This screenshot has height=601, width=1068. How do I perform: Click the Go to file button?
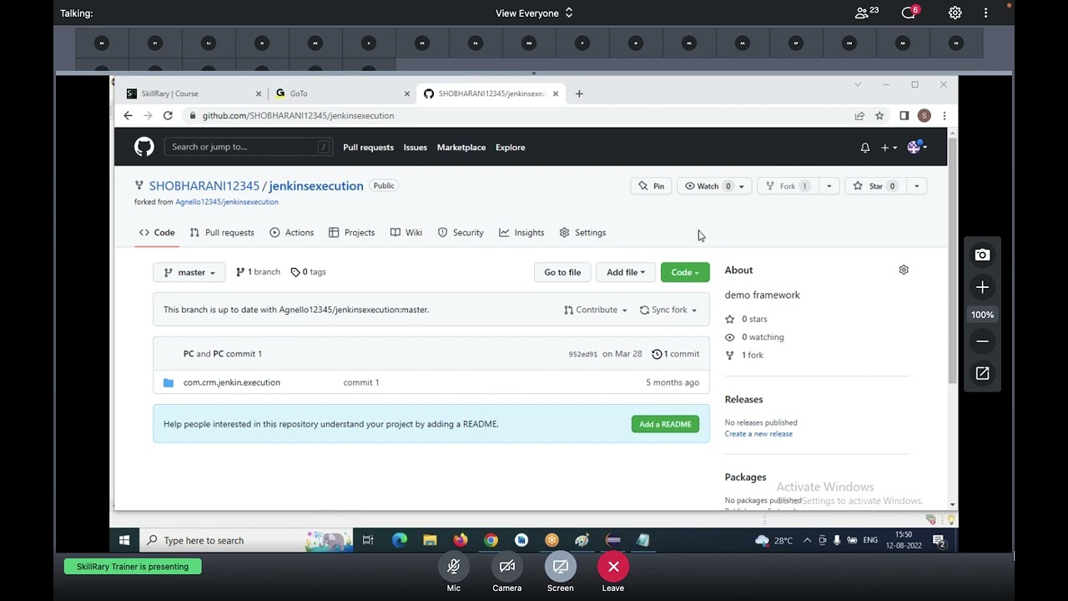[x=562, y=272]
